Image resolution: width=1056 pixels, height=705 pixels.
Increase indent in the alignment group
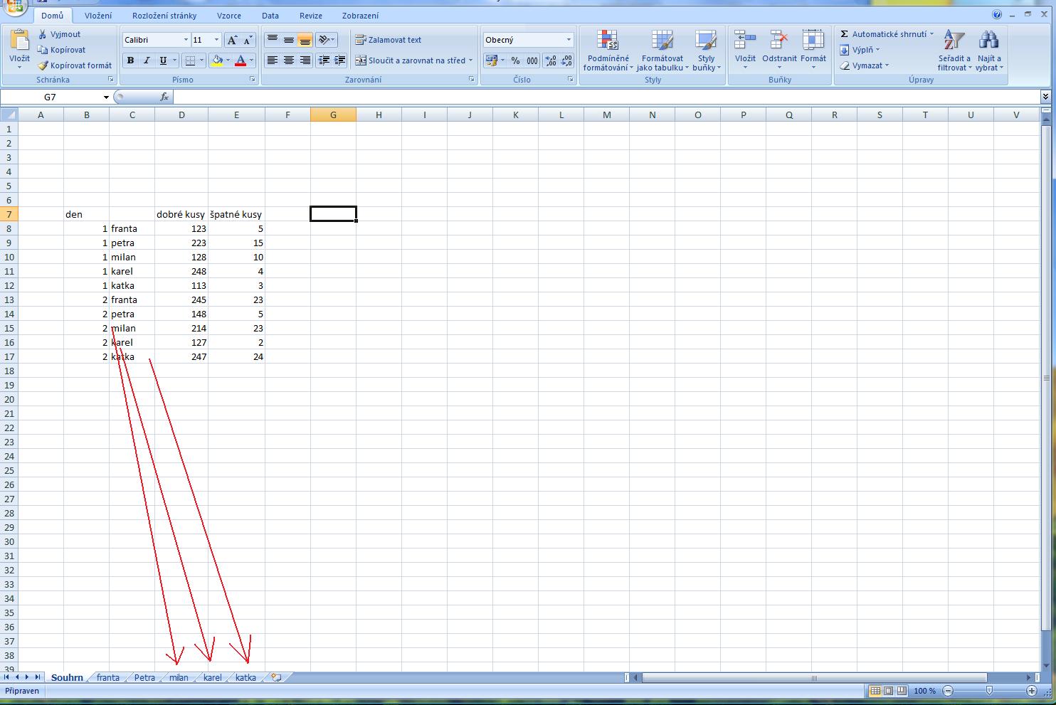339,60
